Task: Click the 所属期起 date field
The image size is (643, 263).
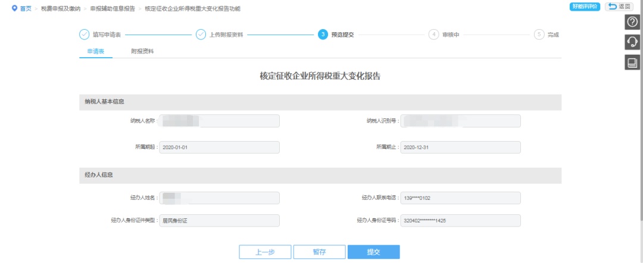Action: (x=220, y=147)
